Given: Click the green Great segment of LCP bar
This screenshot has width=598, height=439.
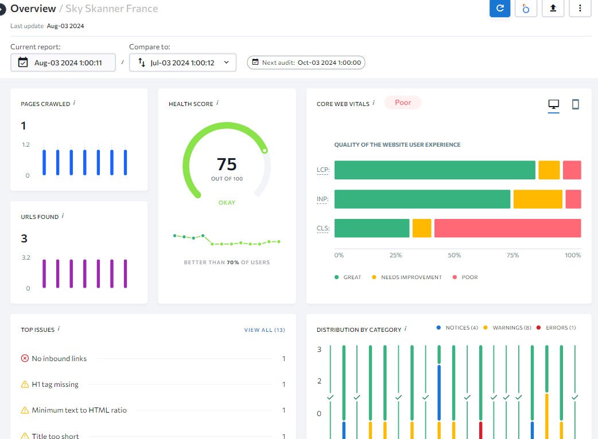Looking at the screenshot, I should click(435, 170).
